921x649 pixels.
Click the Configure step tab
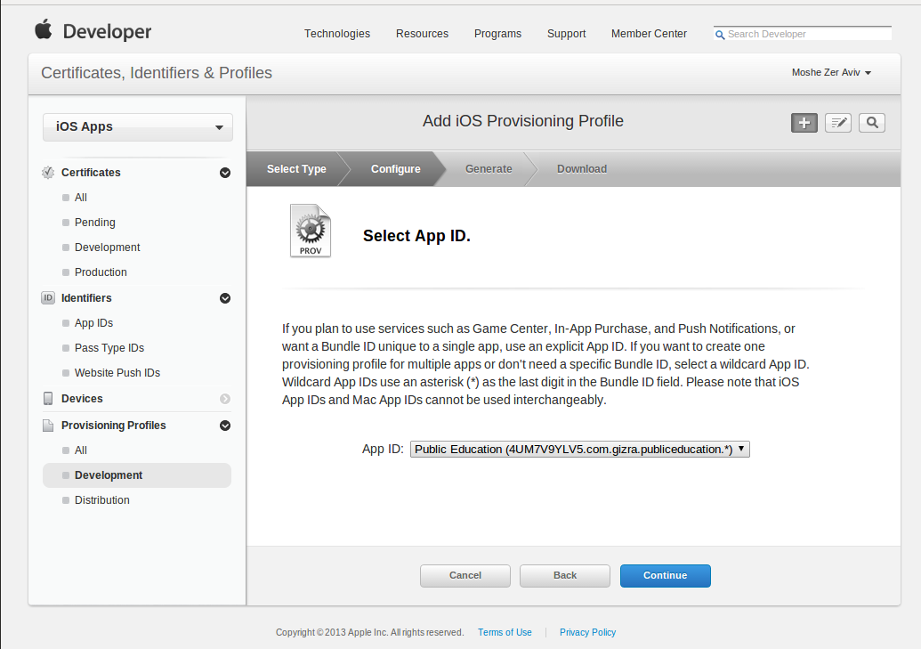pos(395,169)
